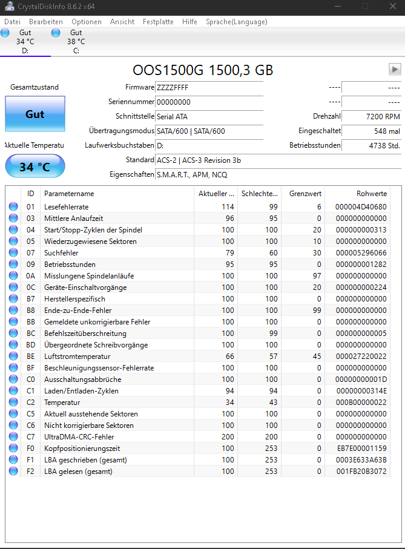
Task: Click the Übertragungsmodus SATA/600 field
Action: [x=209, y=131]
